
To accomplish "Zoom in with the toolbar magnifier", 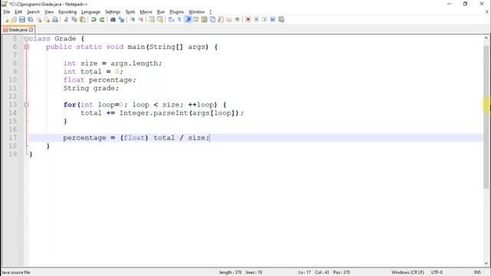I will (x=133, y=19).
